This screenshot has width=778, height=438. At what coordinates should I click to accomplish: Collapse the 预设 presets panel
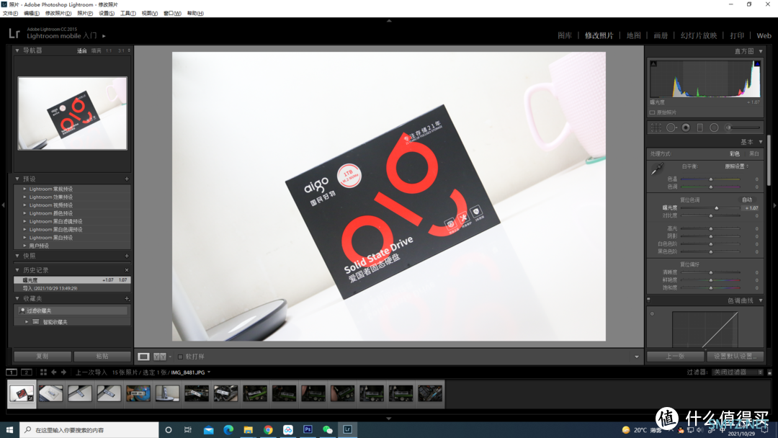tap(17, 179)
